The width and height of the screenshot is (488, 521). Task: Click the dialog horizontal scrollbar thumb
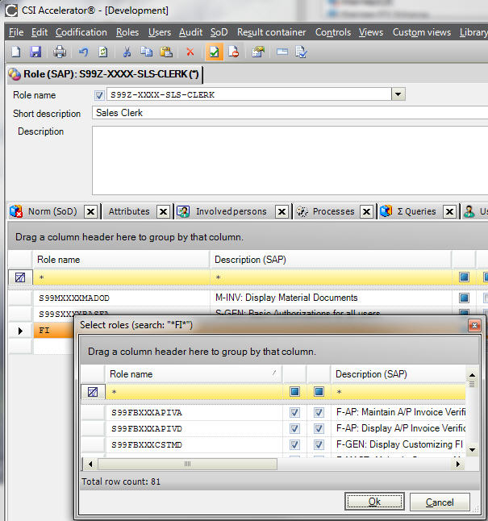coord(187,464)
